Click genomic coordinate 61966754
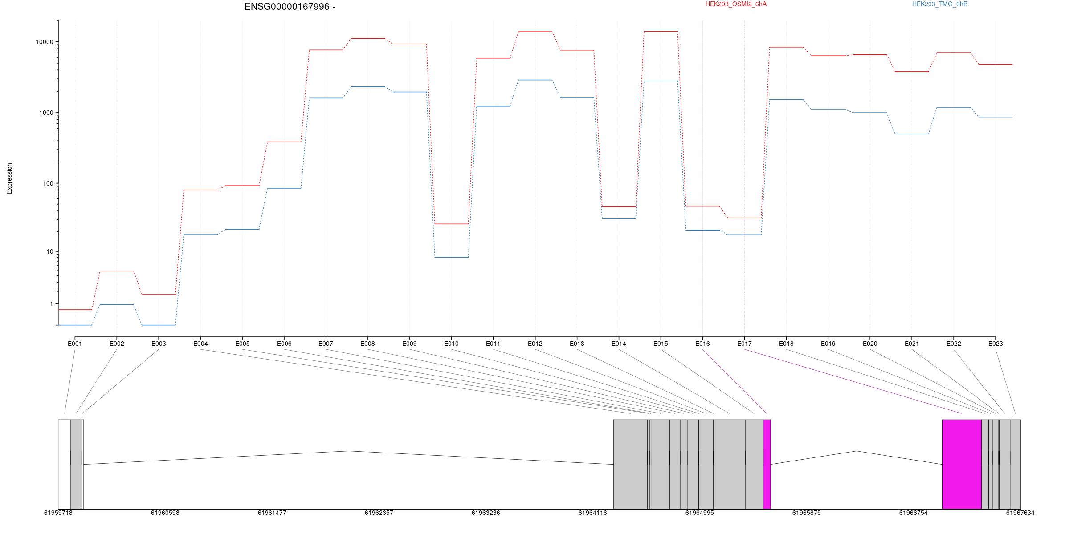Viewport: 1069px width, 534px height. [x=913, y=513]
